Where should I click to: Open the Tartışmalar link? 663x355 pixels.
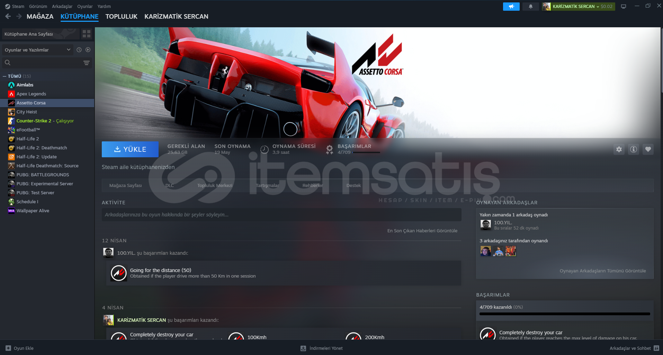pyautogui.click(x=267, y=185)
